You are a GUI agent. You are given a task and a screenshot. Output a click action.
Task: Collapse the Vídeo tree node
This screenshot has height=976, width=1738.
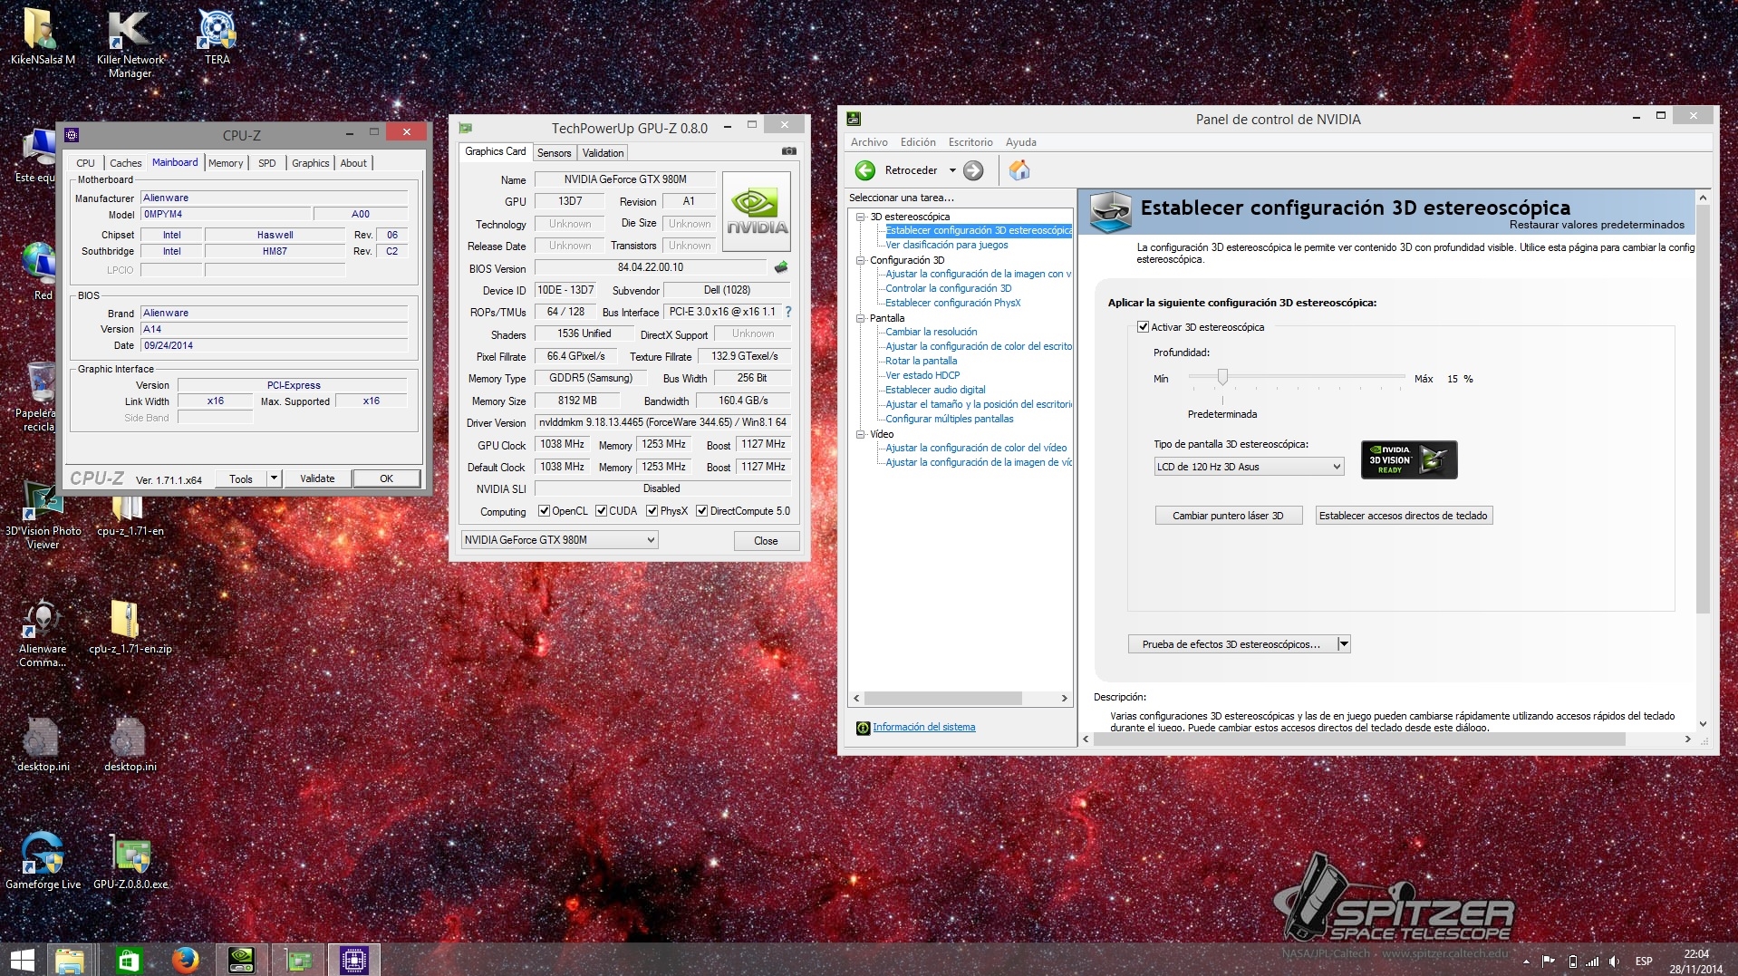(x=861, y=434)
